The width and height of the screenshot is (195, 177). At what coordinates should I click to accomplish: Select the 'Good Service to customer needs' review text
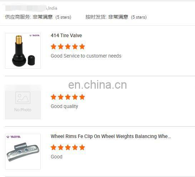tap(86, 56)
